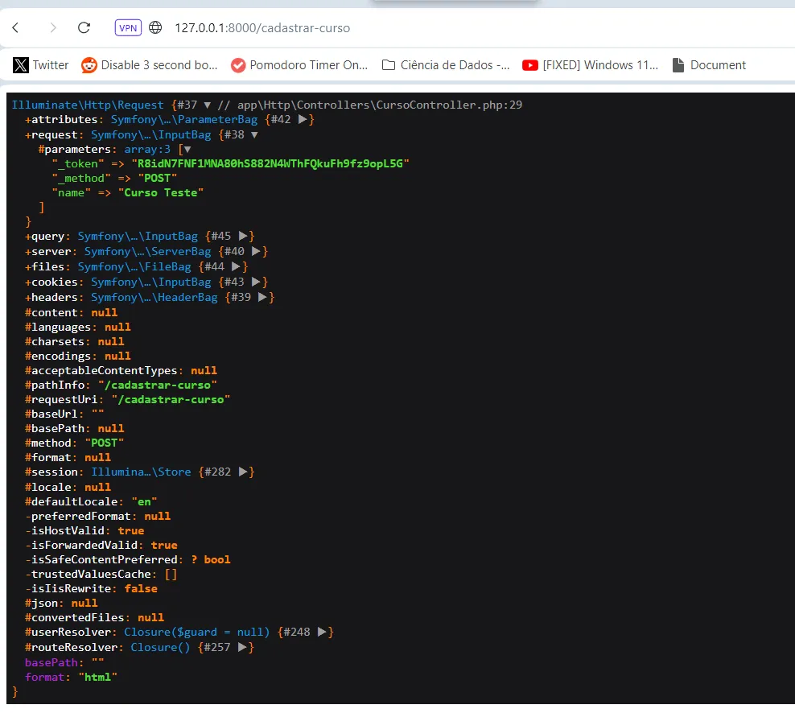Expand the attributes ParameterBag node
795x713 pixels.
click(x=303, y=120)
